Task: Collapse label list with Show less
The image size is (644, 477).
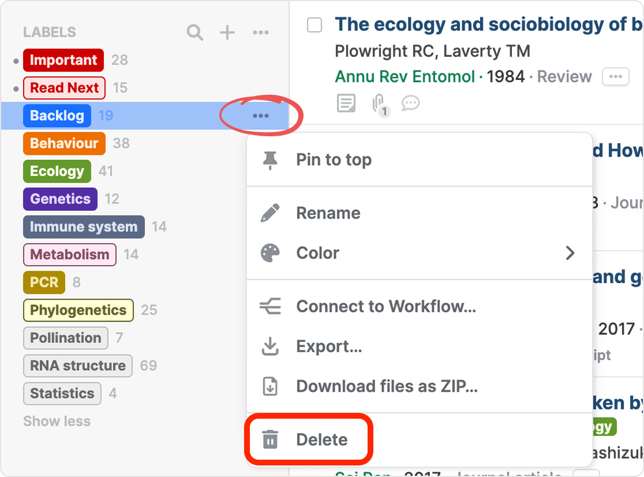Action: point(57,421)
